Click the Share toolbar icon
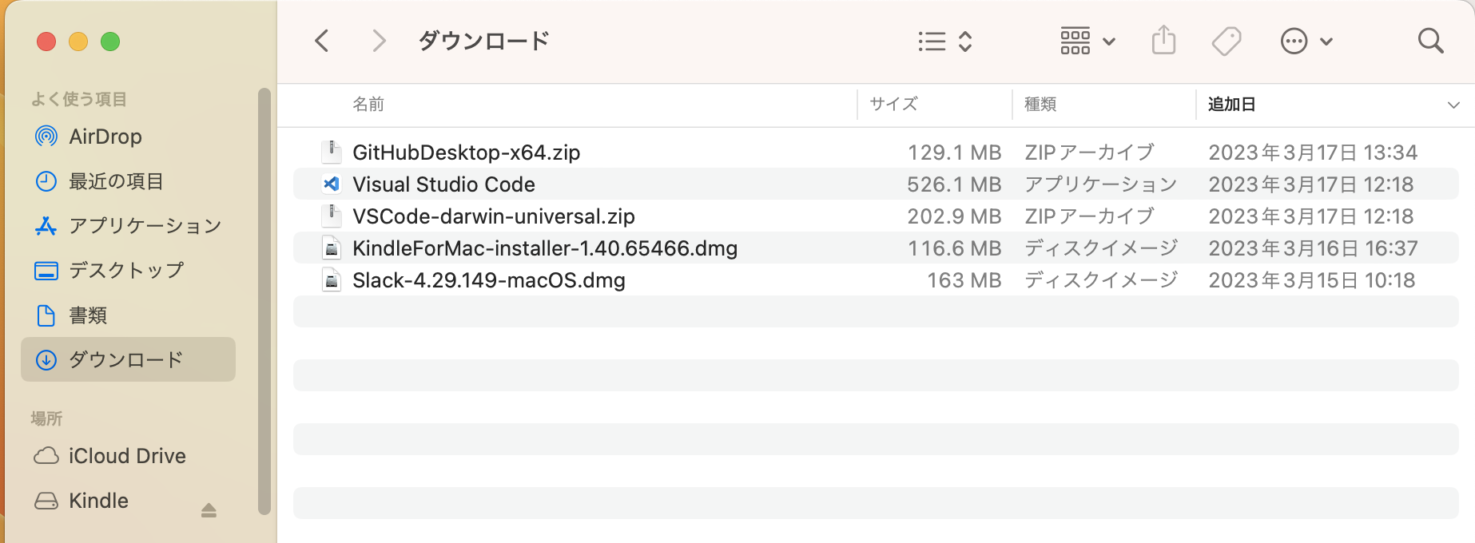The width and height of the screenshot is (1475, 543). tap(1164, 40)
